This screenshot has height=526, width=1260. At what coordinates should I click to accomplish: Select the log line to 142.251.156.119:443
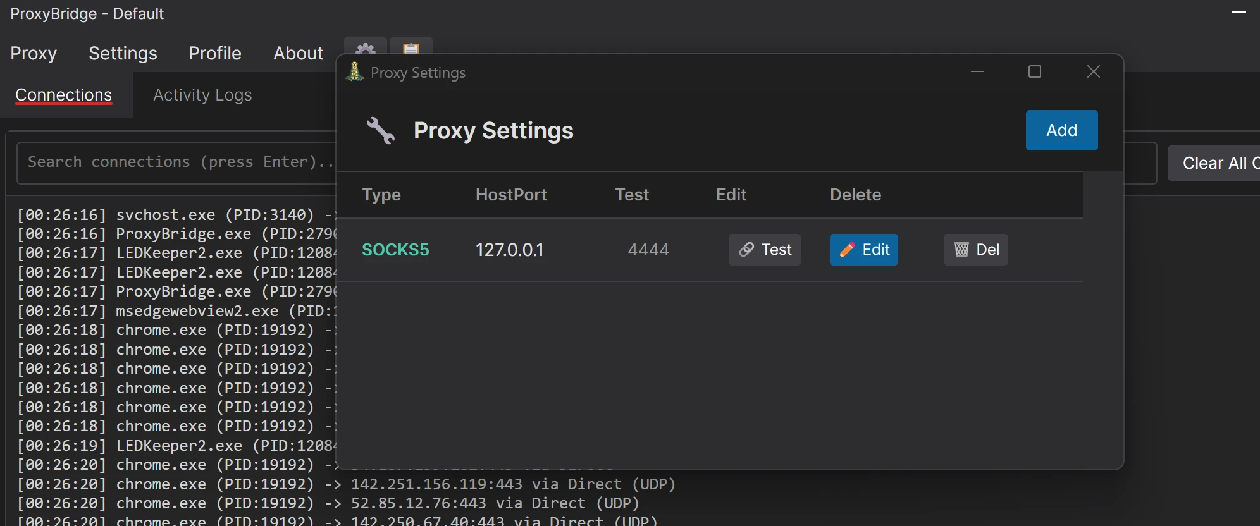point(346,484)
